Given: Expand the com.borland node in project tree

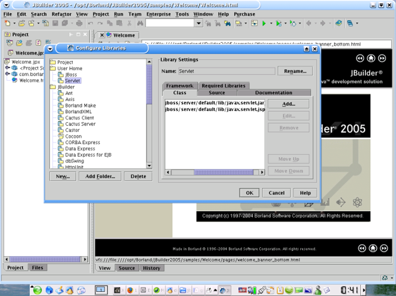Looking at the screenshot, I should (7, 74).
